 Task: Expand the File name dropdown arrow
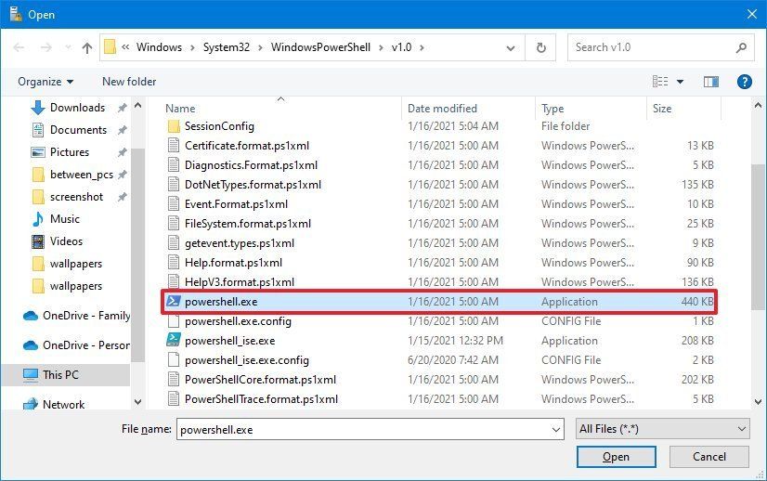[x=556, y=430]
